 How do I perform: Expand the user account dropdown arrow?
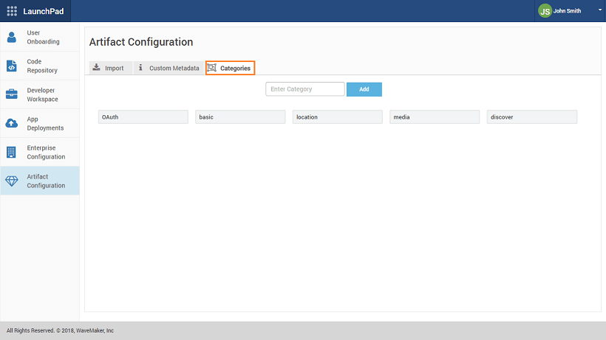(x=599, y=11)
